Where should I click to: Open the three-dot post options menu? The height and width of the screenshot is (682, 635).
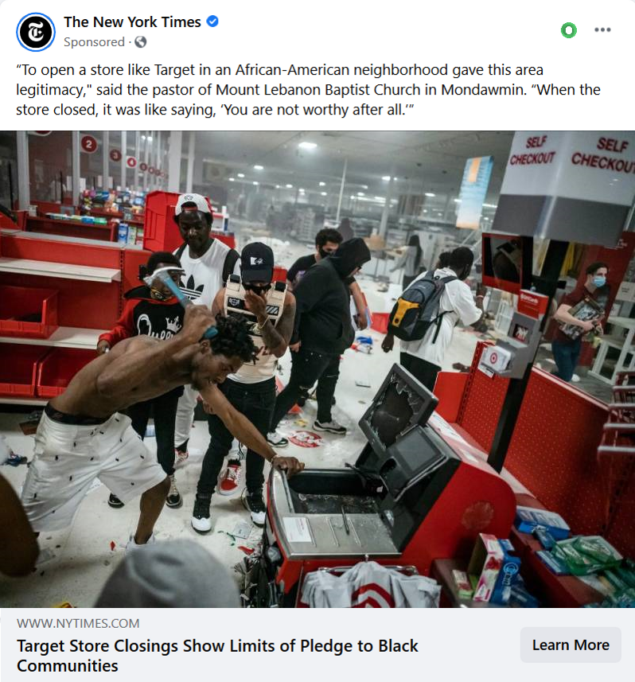602,30
